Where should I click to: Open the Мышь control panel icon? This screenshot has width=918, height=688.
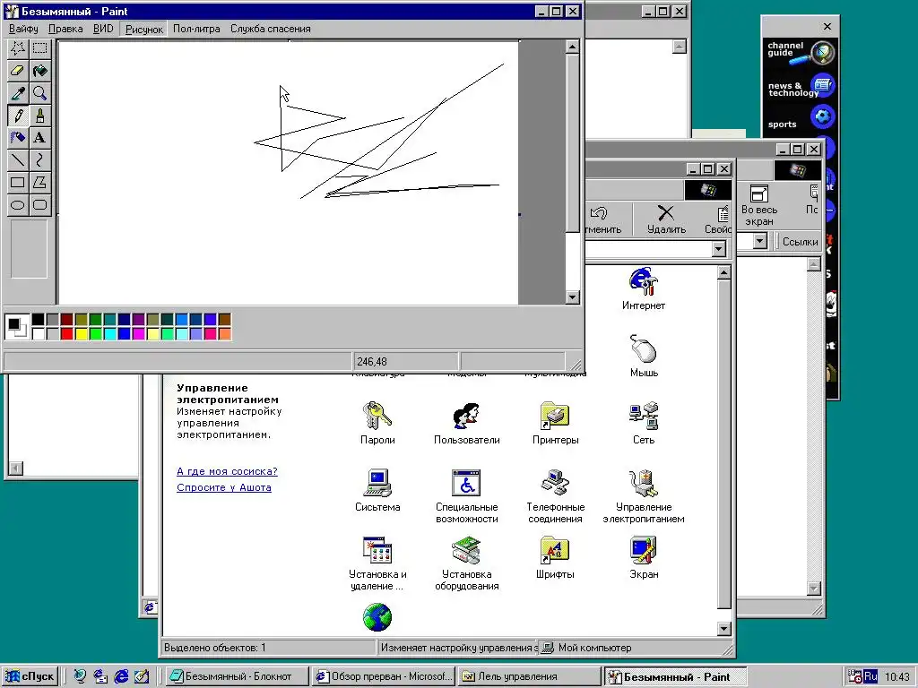click(x=644, y=356)
